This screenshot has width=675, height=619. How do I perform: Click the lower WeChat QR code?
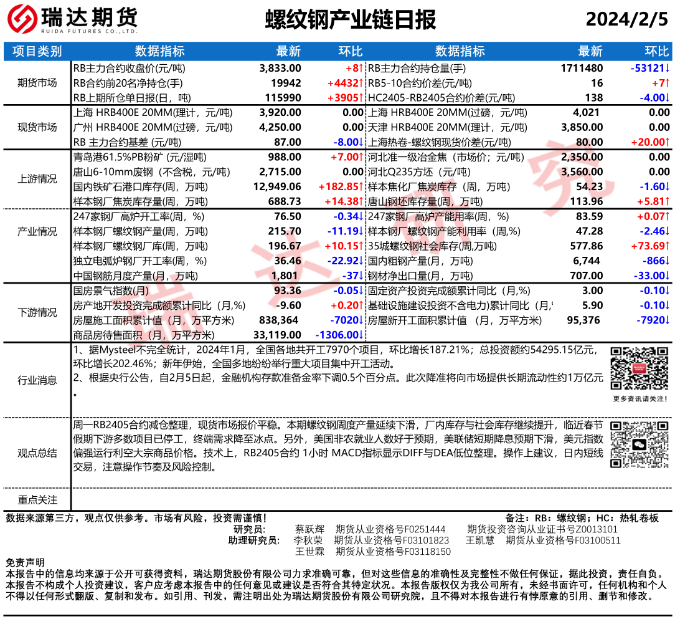point(640,444)
